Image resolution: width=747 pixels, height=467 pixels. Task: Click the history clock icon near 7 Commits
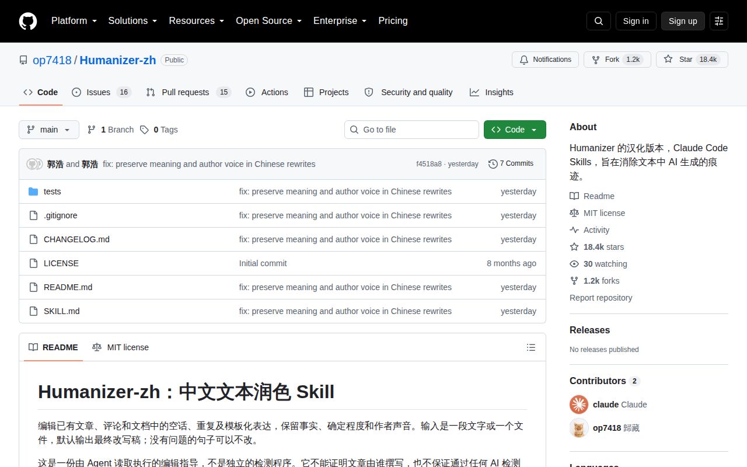pos(493,164)
